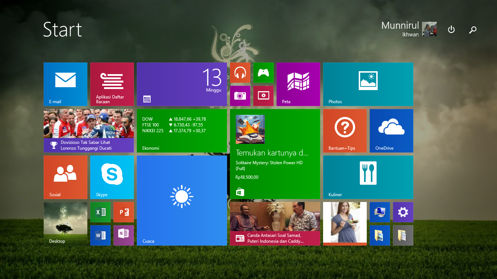497x279 pixels.
Task: Open the Sosial people tile
Action: point(65,177)
